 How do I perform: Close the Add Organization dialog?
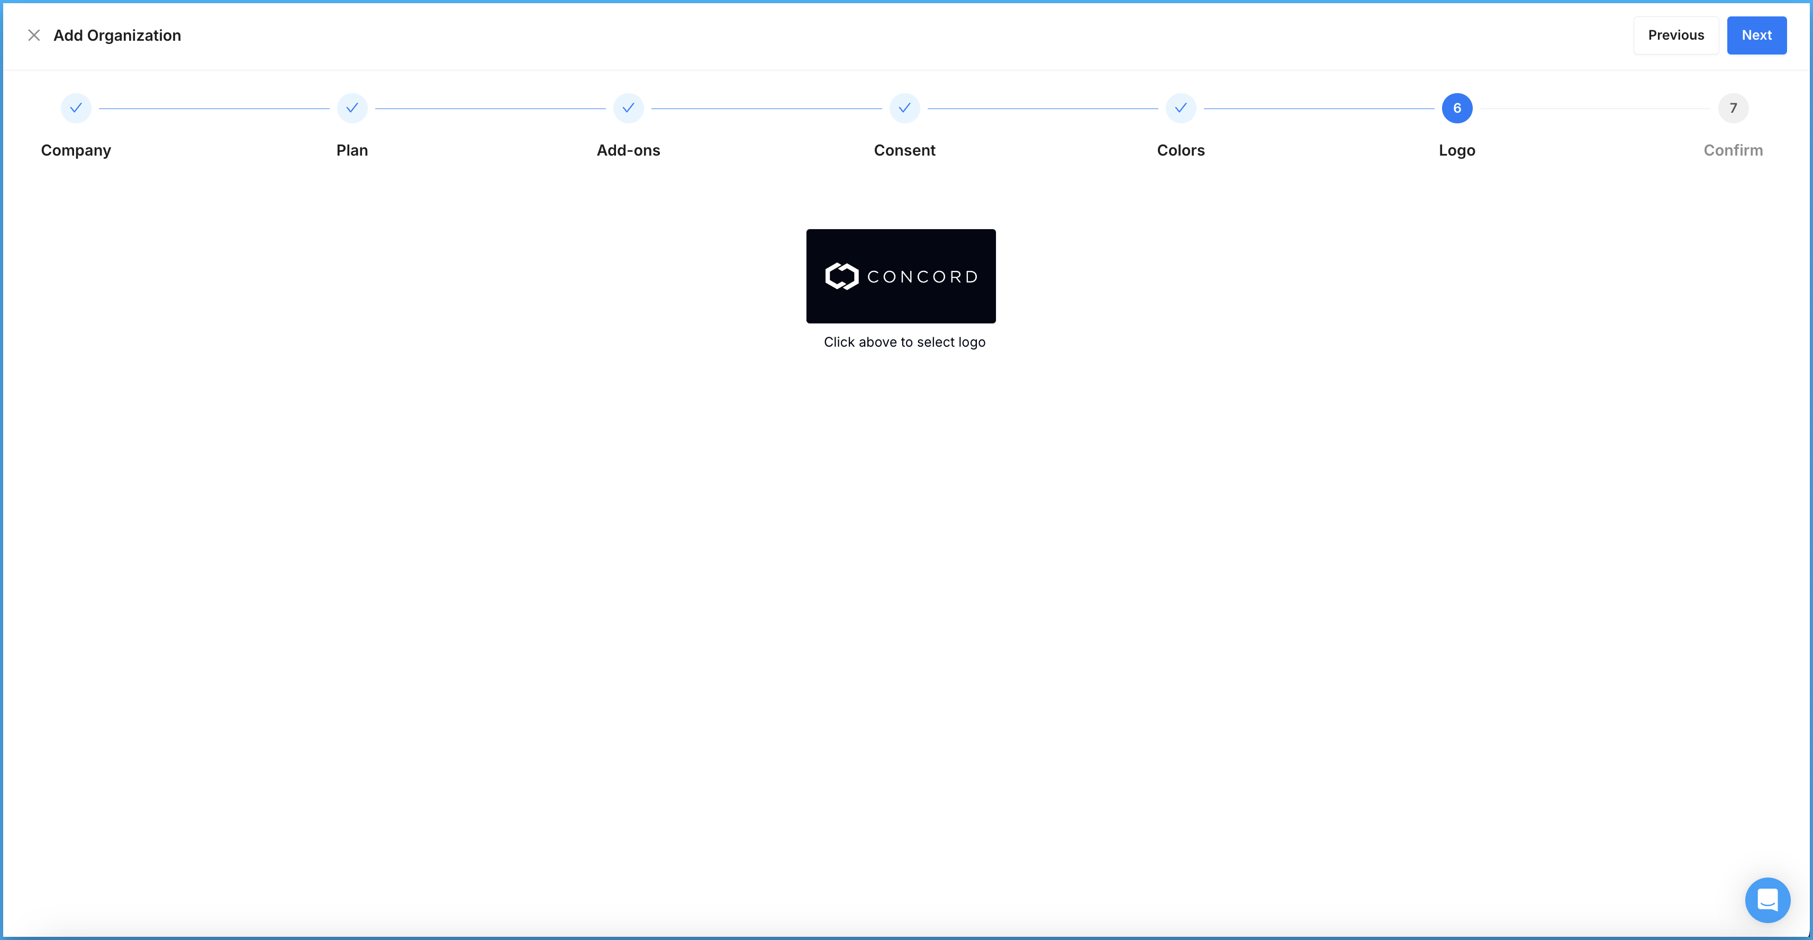[x=34, y=35]
